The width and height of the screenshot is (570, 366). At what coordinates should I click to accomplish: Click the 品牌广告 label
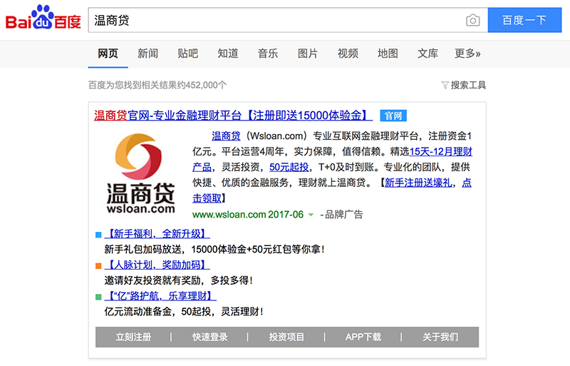(x=343, y=215)
